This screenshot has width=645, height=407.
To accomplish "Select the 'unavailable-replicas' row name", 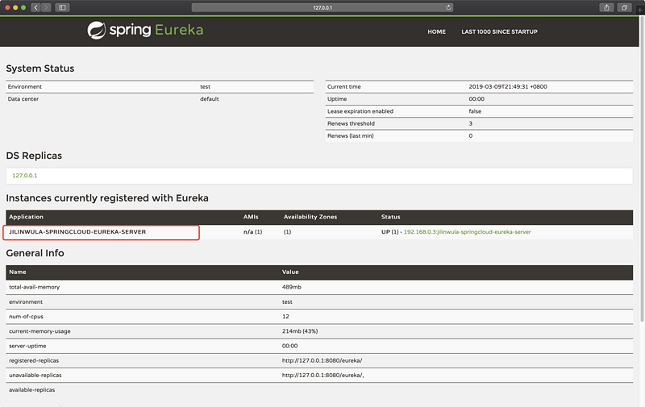I will (x=35, y=376).
